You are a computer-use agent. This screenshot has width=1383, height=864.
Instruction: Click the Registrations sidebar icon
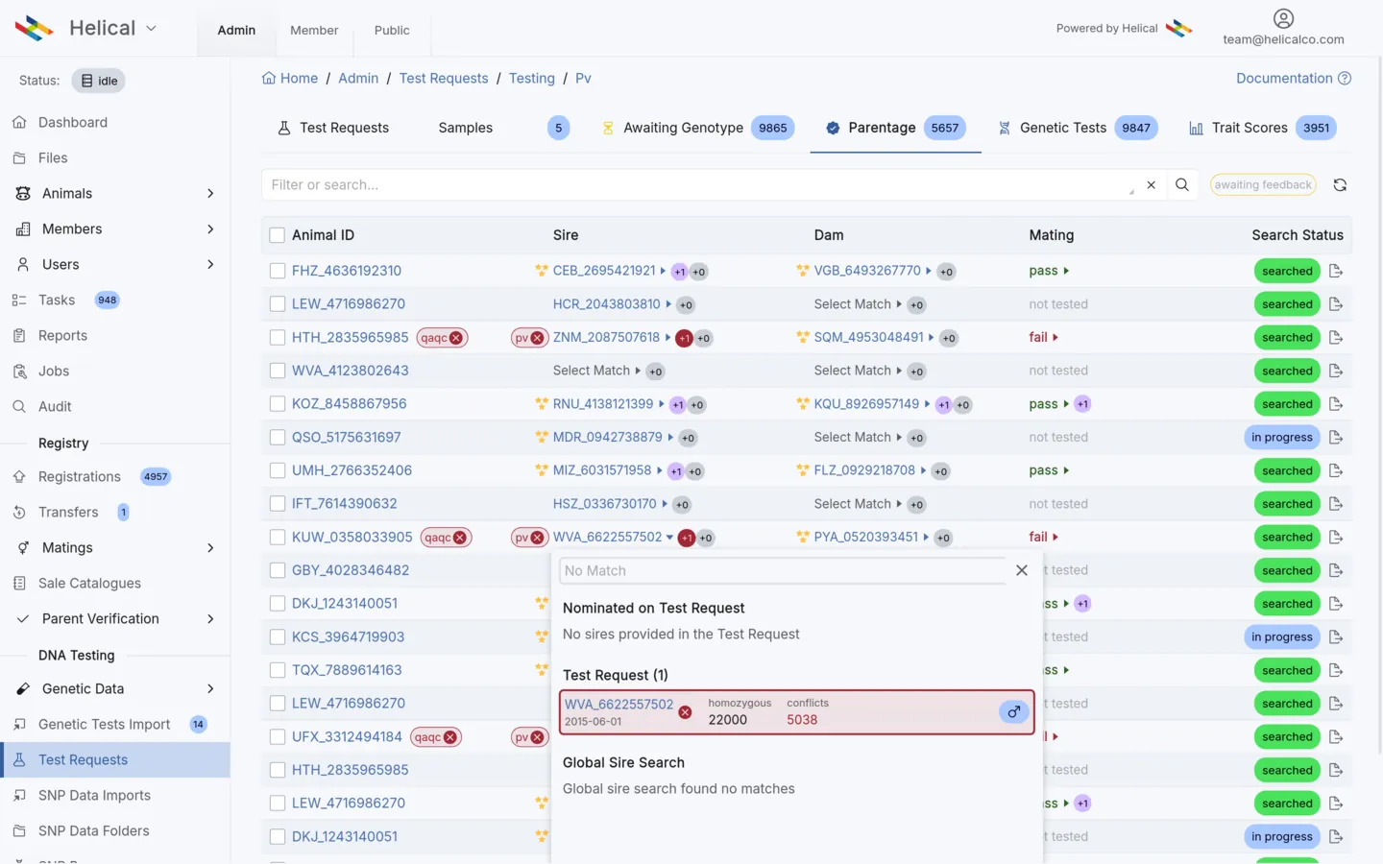coord(19,476)
